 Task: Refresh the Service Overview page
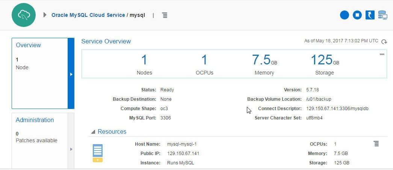384,42
